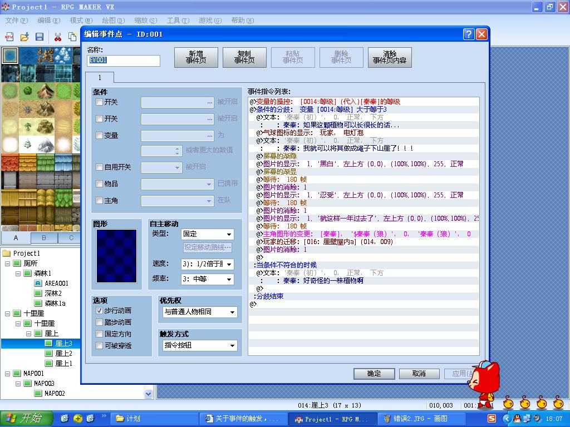Open 关于事件的触发 taskbar window

243,419
